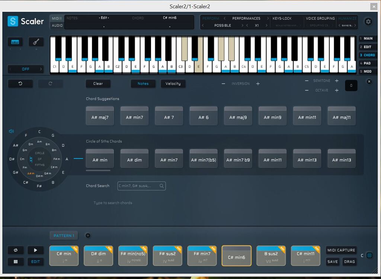Click the speaker icon near circle of fifths
The width and height of the screenshot is (381, 279).
click(x=11, y=131)
